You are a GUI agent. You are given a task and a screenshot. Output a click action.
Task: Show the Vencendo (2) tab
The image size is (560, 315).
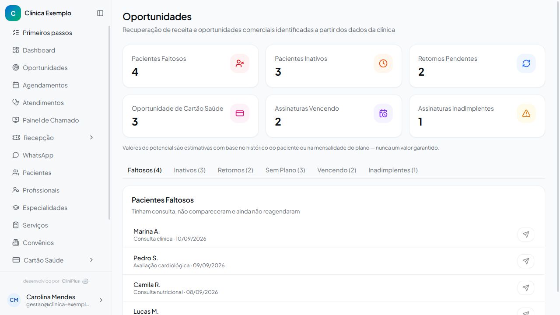click(x=337, y=170)
